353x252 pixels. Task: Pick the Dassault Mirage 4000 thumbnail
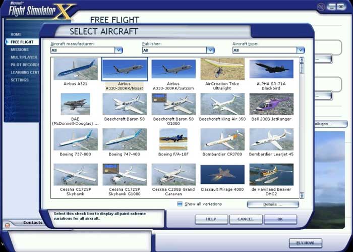click(222, 174)
